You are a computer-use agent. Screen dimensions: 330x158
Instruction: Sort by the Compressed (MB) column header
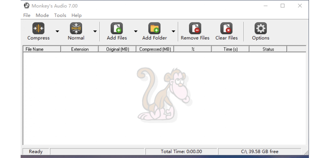(x=155, y=49)
